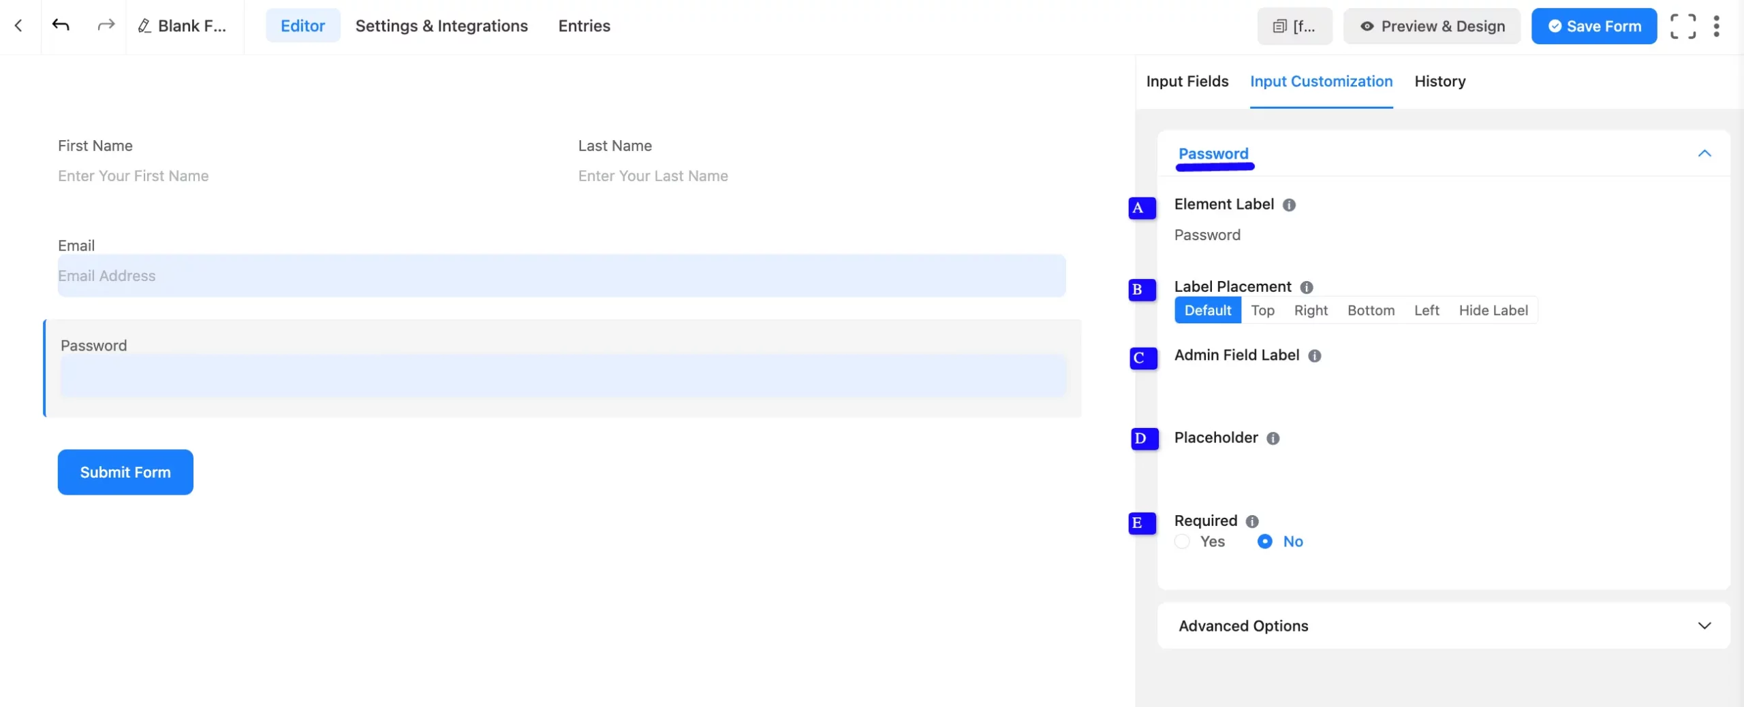Open the History tab
Image resolution: width=1744 pixels, height=707 pixels.
click(1439, 81)
